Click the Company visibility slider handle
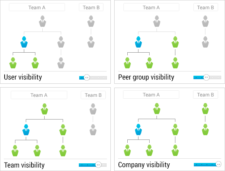Image resolution: width=225 pixels, height=171 pixels. click(218, 164)
